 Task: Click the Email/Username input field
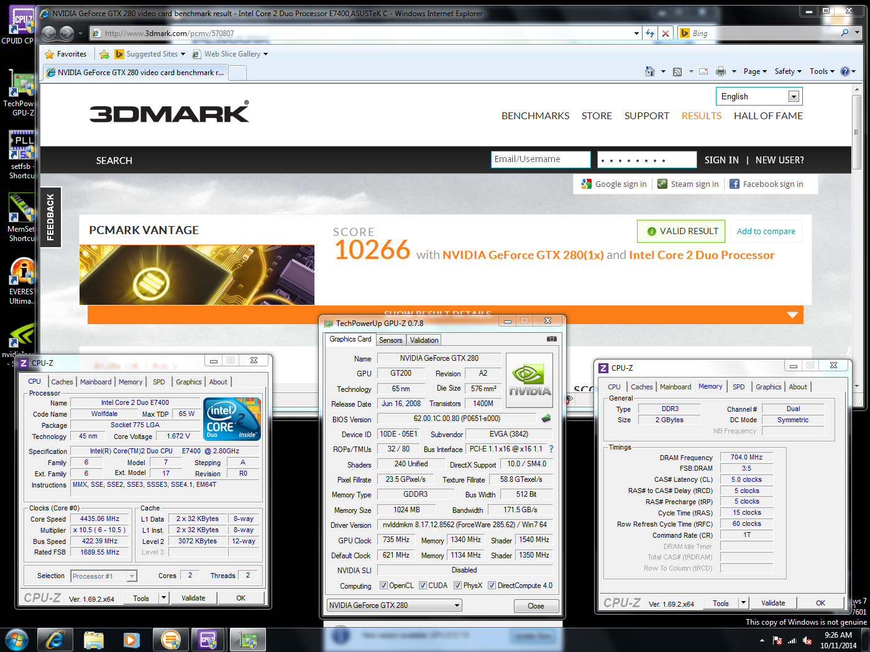541,160
